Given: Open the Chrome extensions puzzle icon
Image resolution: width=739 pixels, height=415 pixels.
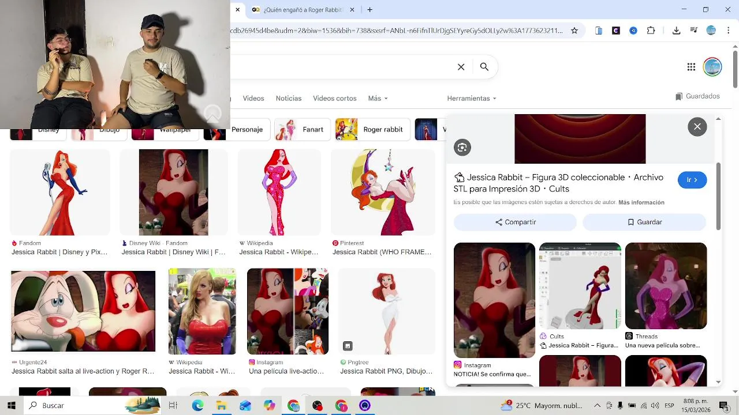Looking at the screenshot, I should (x=651, y=31).
